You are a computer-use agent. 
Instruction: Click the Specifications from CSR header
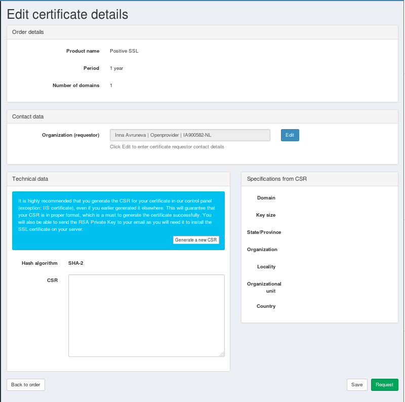coord(319,179)
